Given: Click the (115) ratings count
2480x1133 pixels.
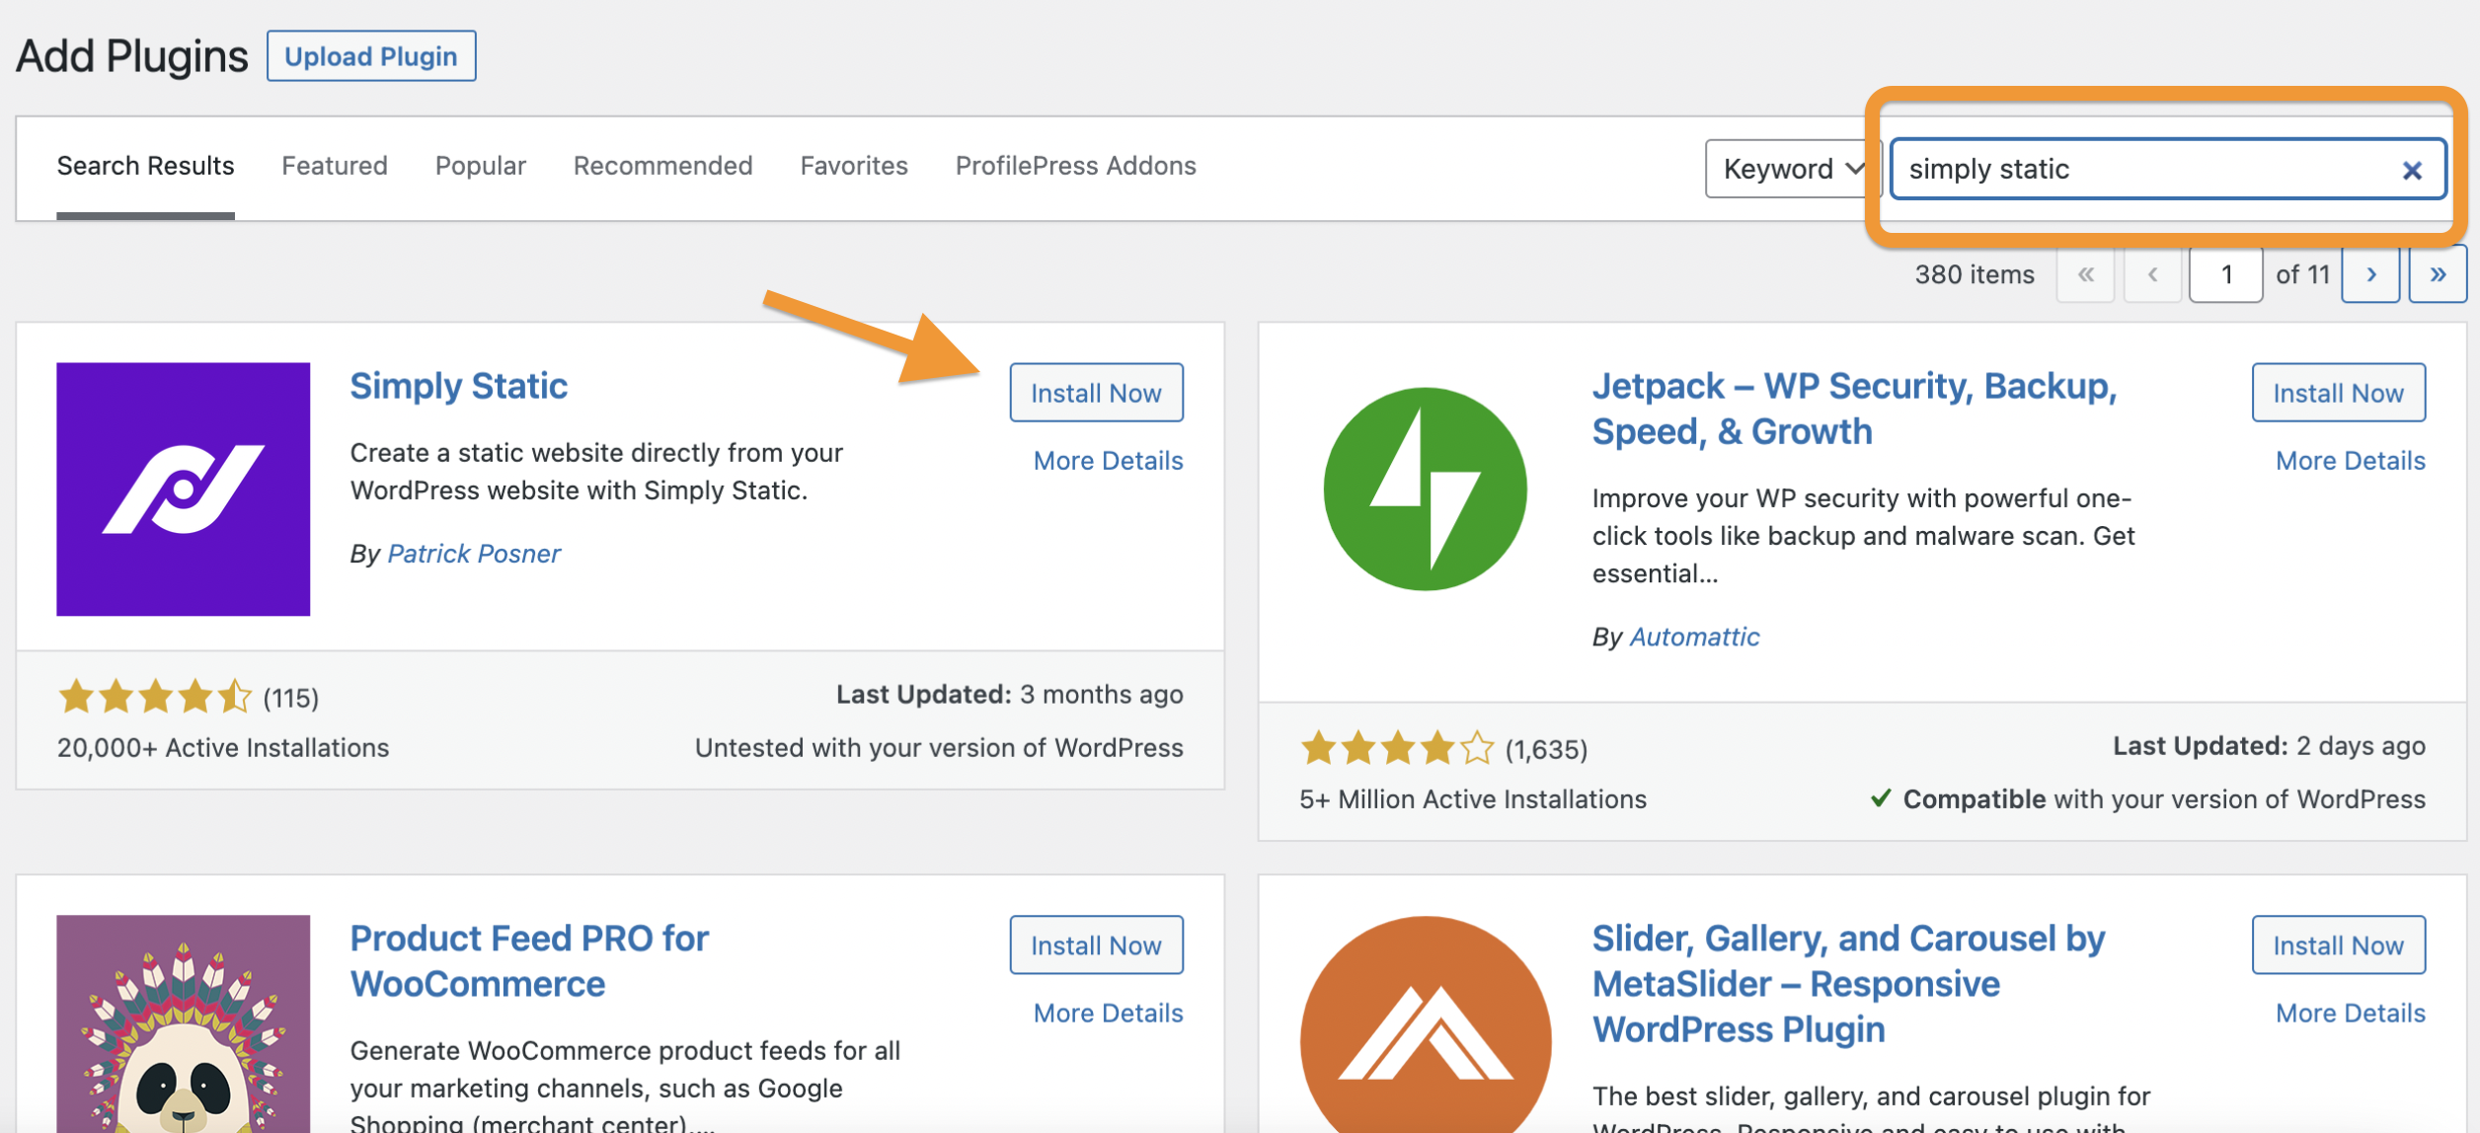Looking at the screenshot, I should coord(290,699).
